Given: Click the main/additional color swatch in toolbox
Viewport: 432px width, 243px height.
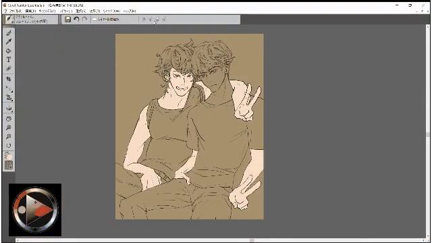Looking at the screenshot, I should click(x=9, y=156).
